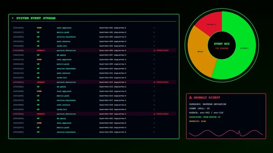273x153 pixels.
Task: Open INVESTIGATE for host svc-020
Action: pos(162,114)
